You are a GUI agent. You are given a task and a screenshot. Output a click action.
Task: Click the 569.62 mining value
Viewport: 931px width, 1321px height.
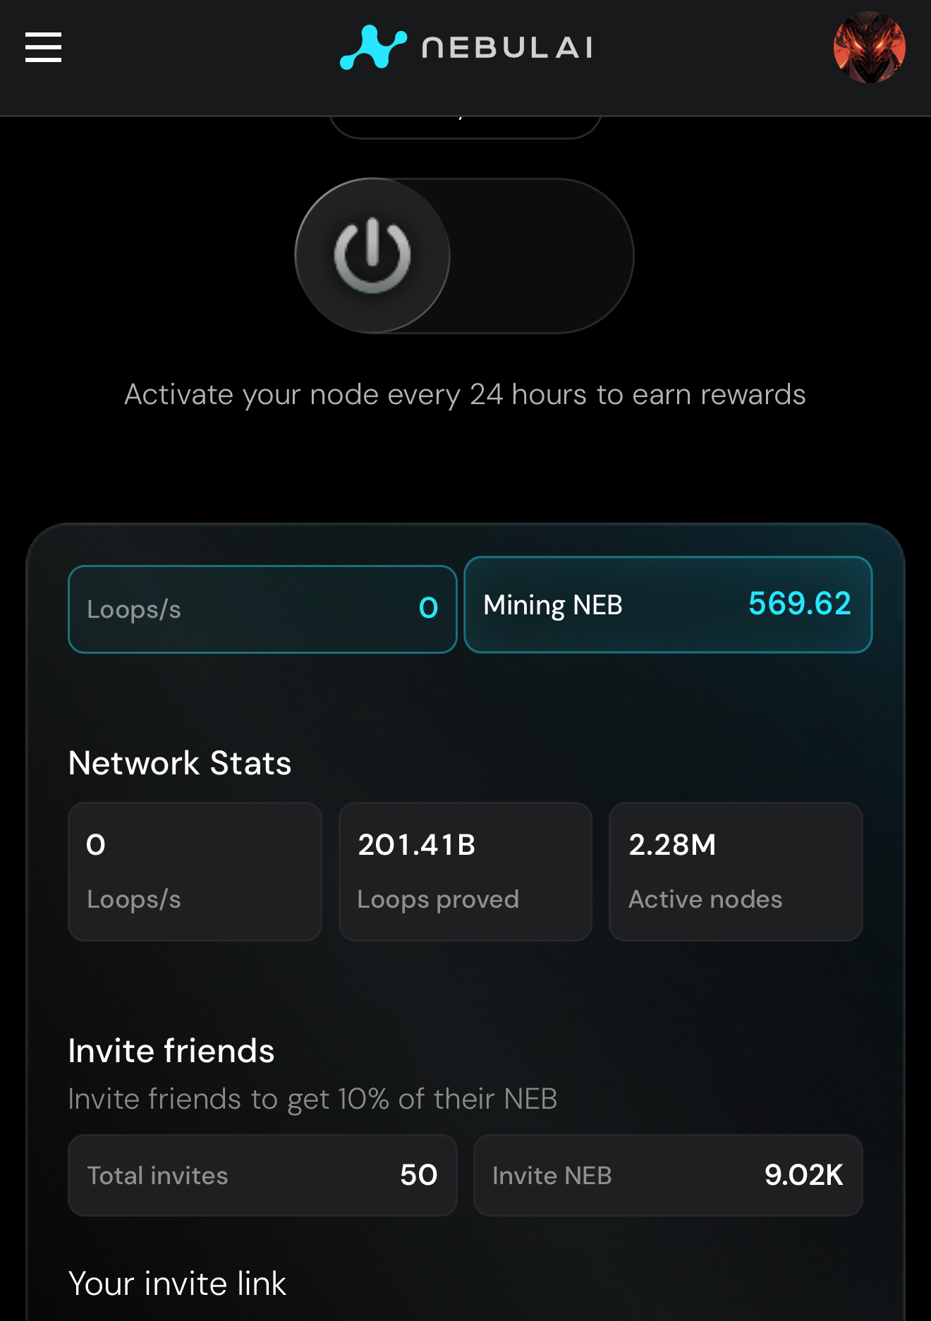pyautogui.click(x=799, y=604)
